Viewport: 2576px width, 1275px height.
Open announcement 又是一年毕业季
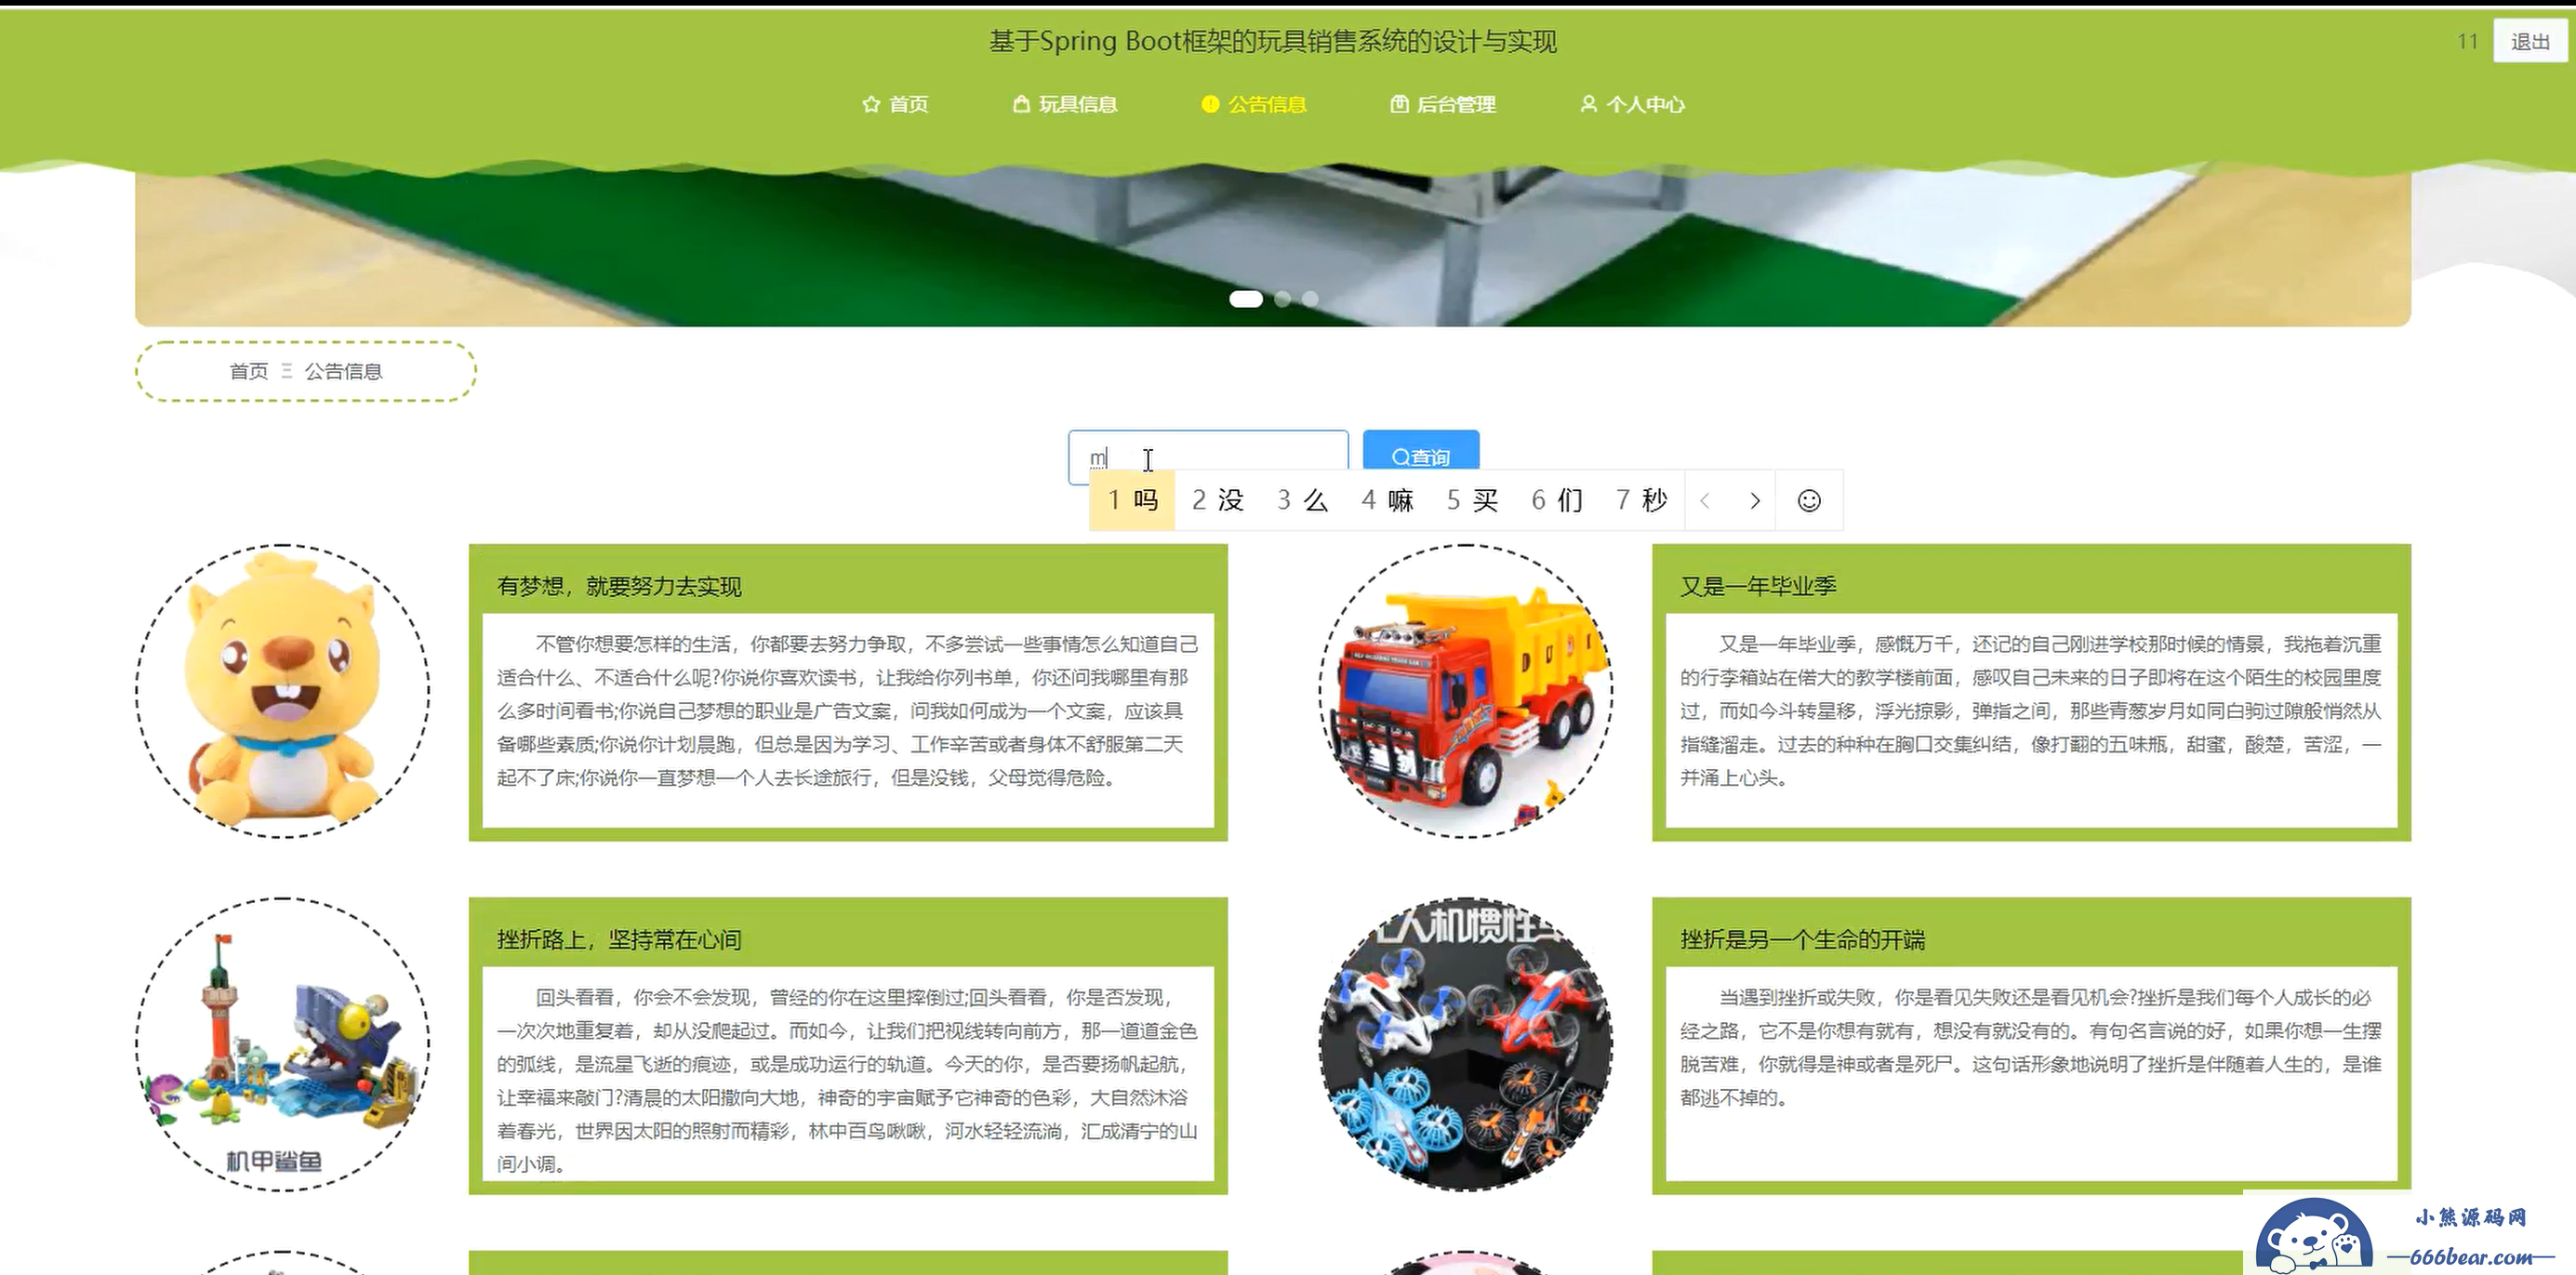point(1758,586)
